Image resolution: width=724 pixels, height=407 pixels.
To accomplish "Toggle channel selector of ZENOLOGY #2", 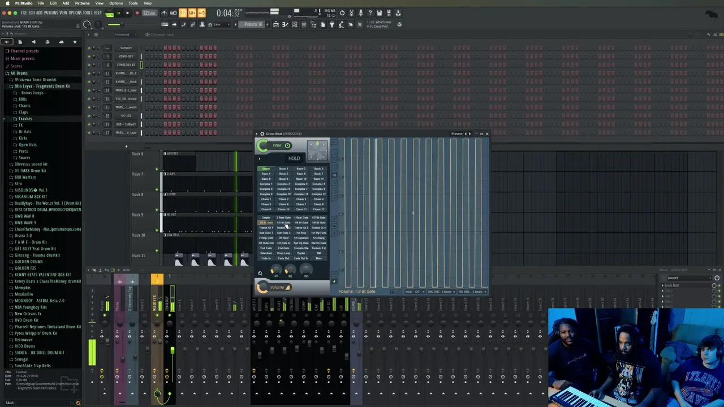I will tap(141, 65).
